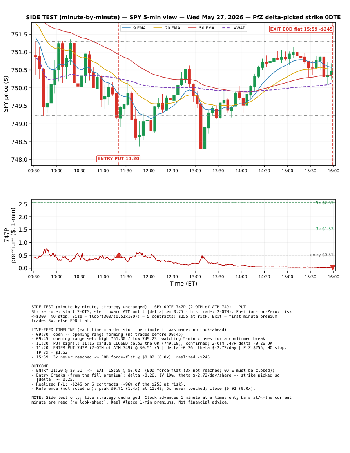Click the entry $0.51 line label
This screenshot has height=453, width=350.
coord(322,255)
